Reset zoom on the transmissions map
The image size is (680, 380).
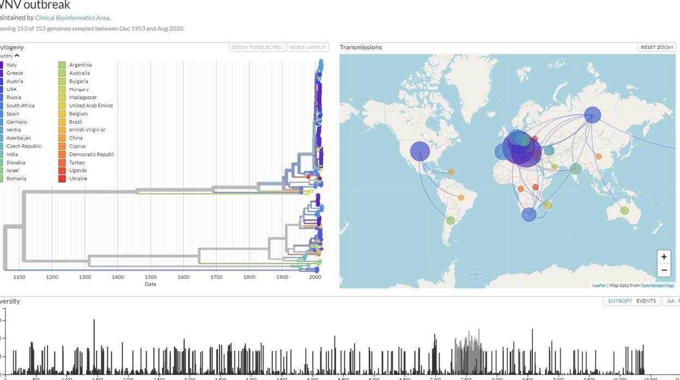[x=657, y=47]
